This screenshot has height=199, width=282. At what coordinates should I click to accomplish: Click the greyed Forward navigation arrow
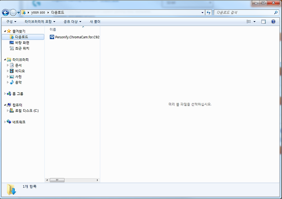tap(13, 13)
